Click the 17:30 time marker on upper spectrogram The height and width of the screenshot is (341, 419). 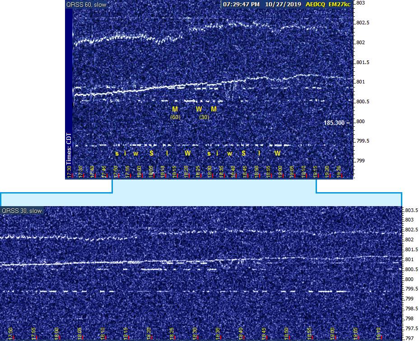[x=70, y=171]
